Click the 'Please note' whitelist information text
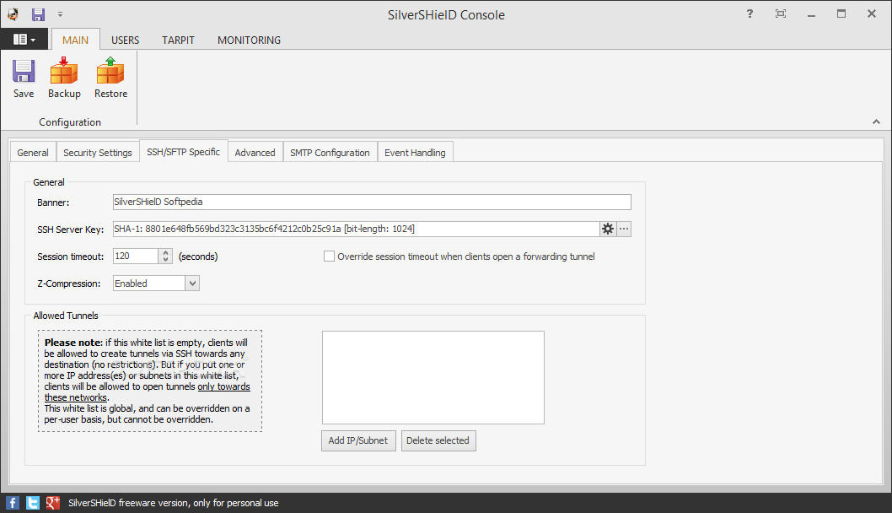The width and height of the screenshot is (892, 513). point(149,381)
